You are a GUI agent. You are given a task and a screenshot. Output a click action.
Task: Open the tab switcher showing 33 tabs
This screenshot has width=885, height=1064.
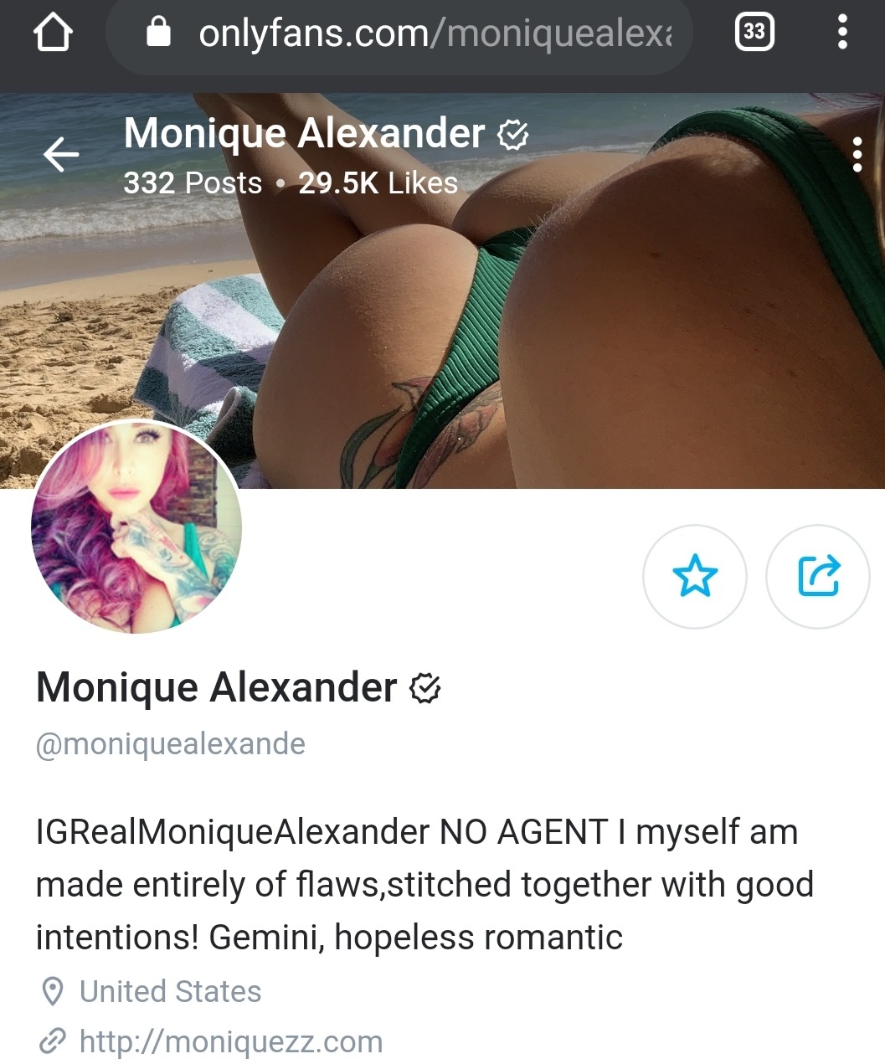[x=754, y=32]
